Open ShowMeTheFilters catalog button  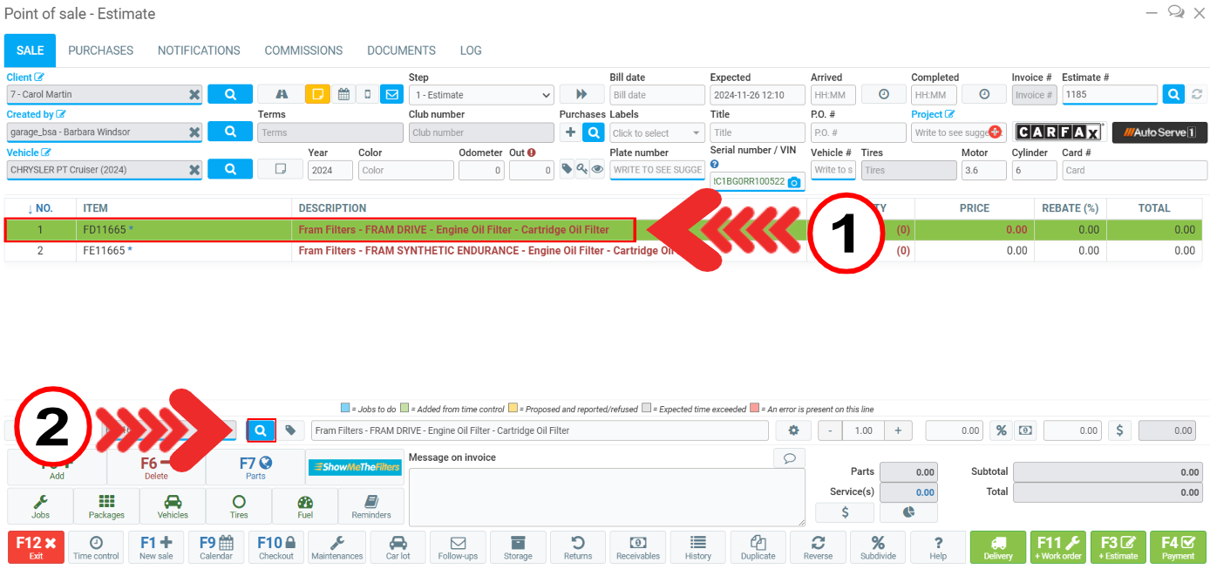pyautogui.click(x=355, y=467)
